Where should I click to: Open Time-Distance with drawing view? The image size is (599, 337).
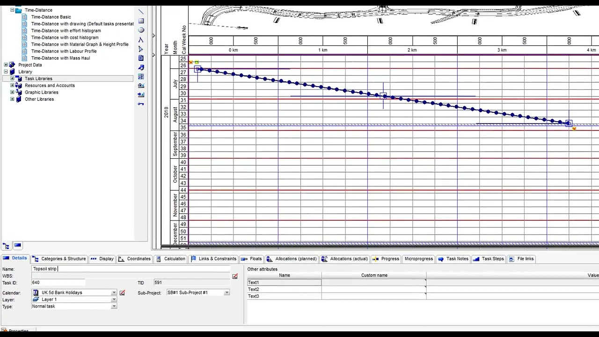[82, 24]
